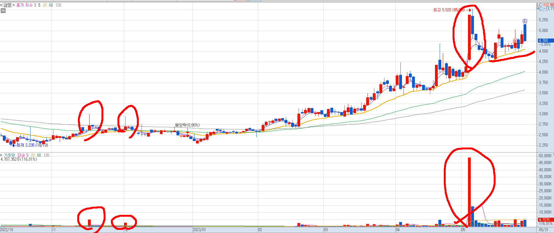Select the green 60-period price average label
This screenshot has height=233, width=554.
(51, 5)
